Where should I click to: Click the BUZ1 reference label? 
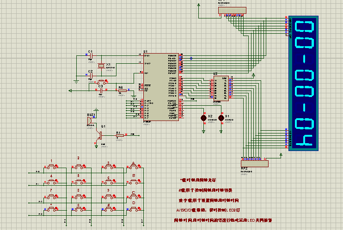coord(91,115)
